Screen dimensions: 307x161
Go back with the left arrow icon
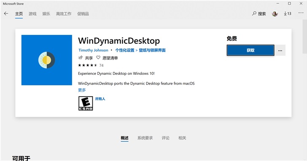click(6, 13)
